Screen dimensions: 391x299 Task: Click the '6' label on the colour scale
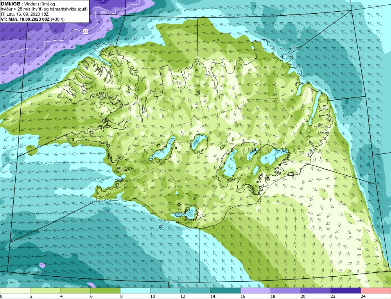tap(91, 296)
